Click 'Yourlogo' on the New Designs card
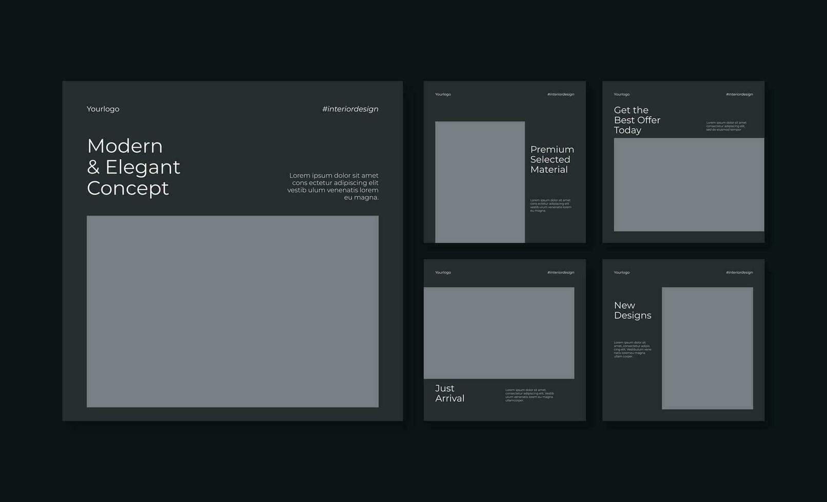Screen dimensions: 827x502 click(x=622, y=273)
